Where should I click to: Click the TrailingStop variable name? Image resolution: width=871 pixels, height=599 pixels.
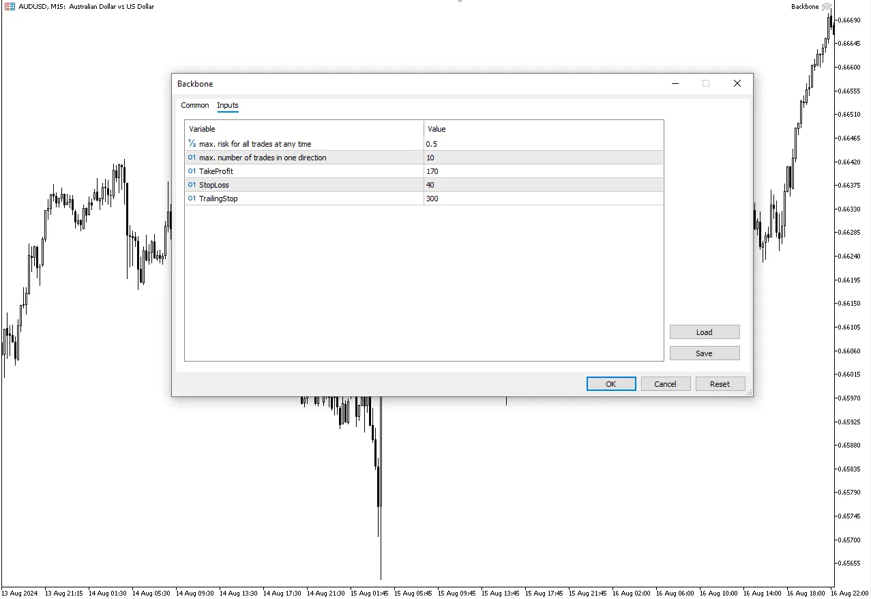(x=218, y=199)
